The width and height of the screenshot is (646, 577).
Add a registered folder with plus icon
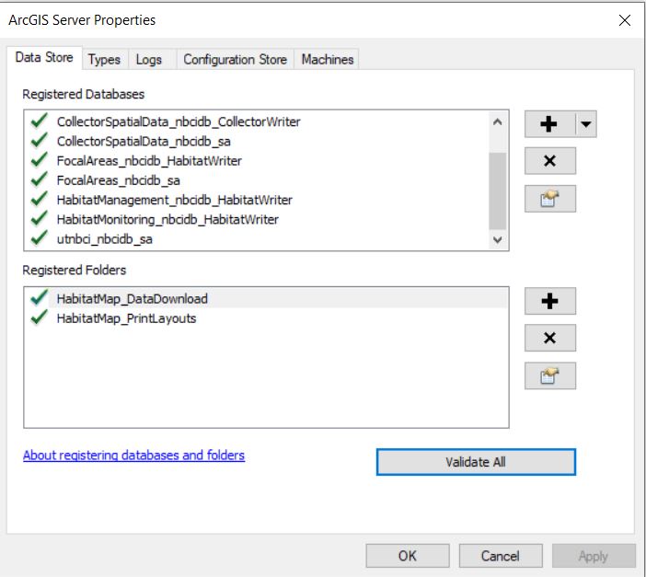point(550,301)
